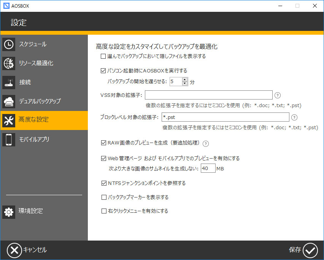Click the thumbnail size limit 40 MB field
The height and width of the screenshot is (260, 324).
tap(208, 168)
